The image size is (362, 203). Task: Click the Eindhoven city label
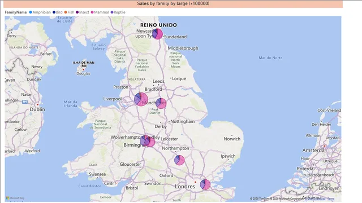[329, 188]
